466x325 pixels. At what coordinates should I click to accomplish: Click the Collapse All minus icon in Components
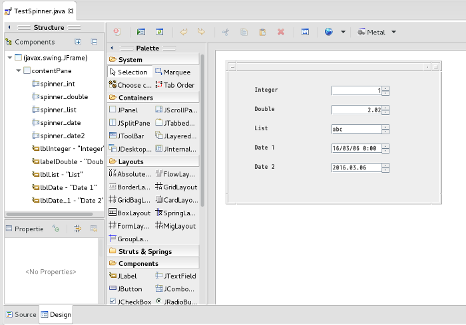tap(95, 42)
